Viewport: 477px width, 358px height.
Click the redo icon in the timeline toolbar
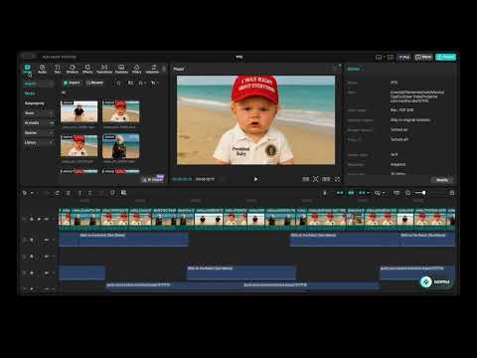pos(57,193)
